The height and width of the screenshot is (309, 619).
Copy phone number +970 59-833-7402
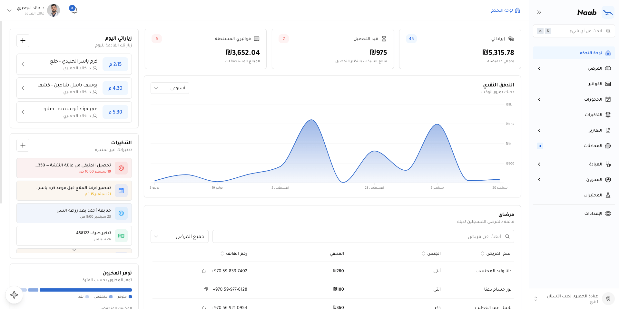click(x=204, y=271)
